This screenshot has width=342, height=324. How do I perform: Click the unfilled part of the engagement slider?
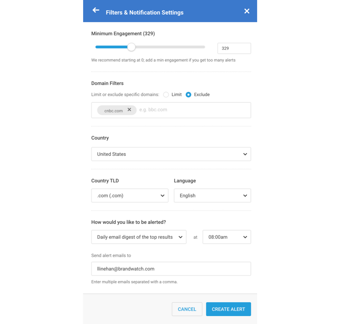pos(170,47)
